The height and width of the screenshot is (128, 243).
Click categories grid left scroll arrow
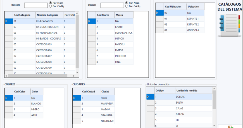6,76
